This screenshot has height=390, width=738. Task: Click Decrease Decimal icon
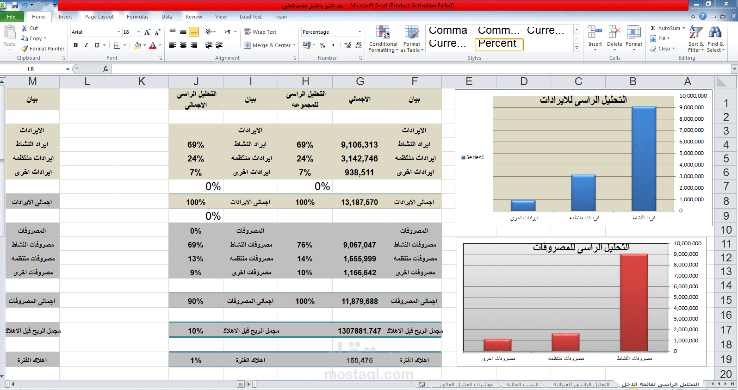(x=359, y=45)
